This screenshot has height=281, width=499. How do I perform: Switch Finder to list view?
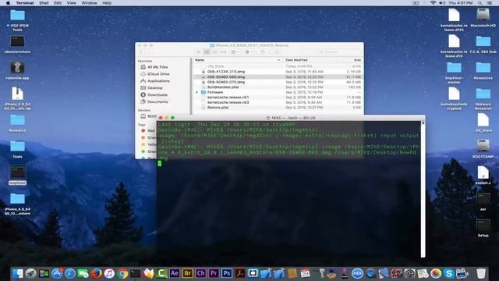[x=207, y=52]
